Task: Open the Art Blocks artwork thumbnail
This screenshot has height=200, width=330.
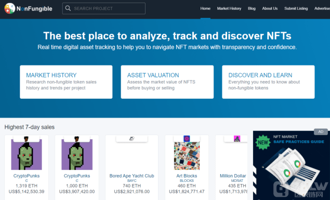Action: pos(187,156)
